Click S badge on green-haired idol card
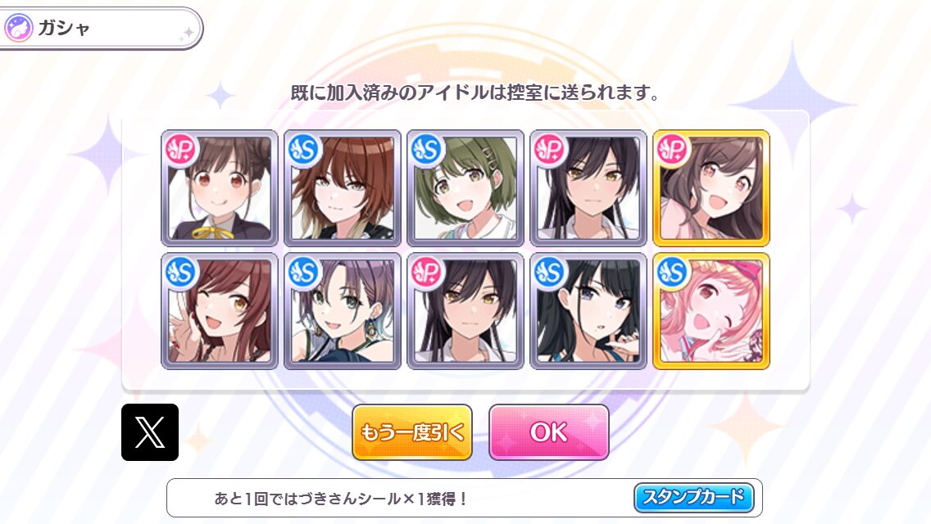The image size is (931, 524). [x=427, y=150]
